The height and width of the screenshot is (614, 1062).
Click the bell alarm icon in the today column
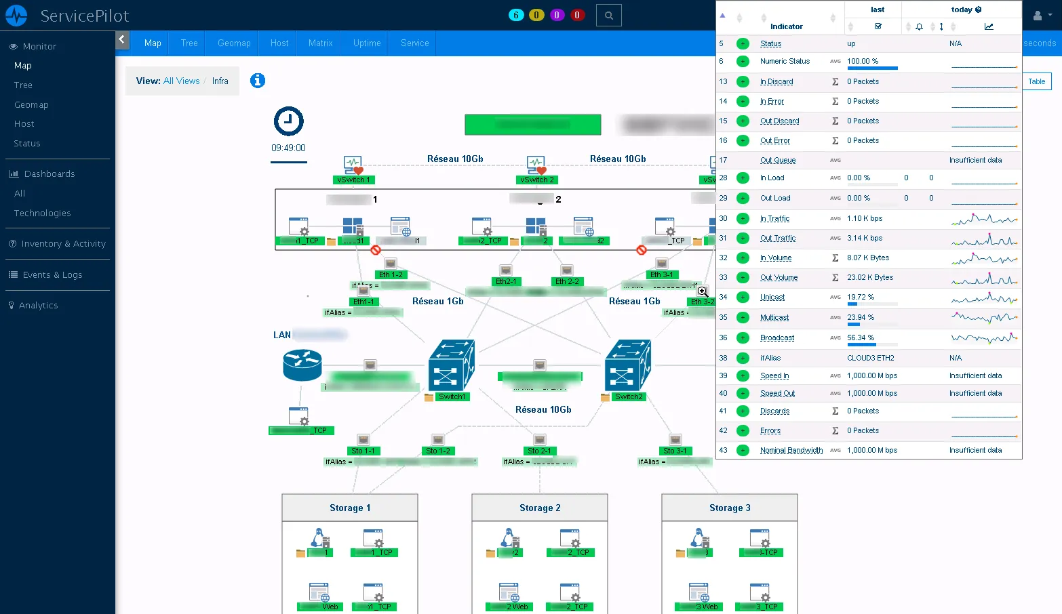coord(919,26)
